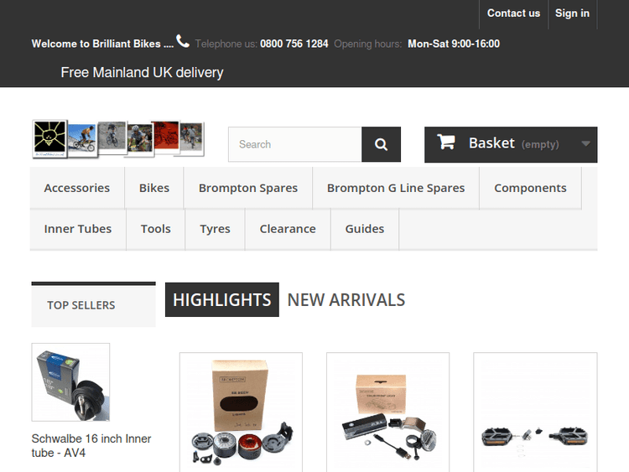Viewport: 629px width, 472px height.
Task: Click the magnifying glass search button
Action: point(381,144)
